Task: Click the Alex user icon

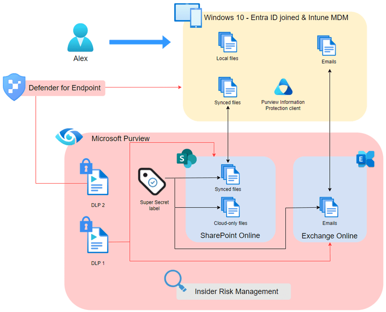Action: [80, 37]
